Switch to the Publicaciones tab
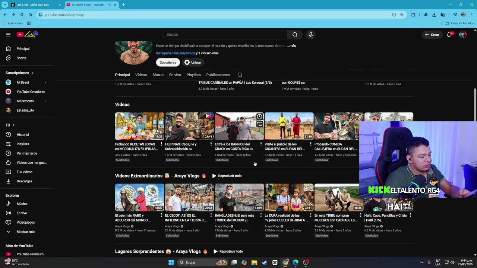 pyautogui.click(x=218, y=75)
